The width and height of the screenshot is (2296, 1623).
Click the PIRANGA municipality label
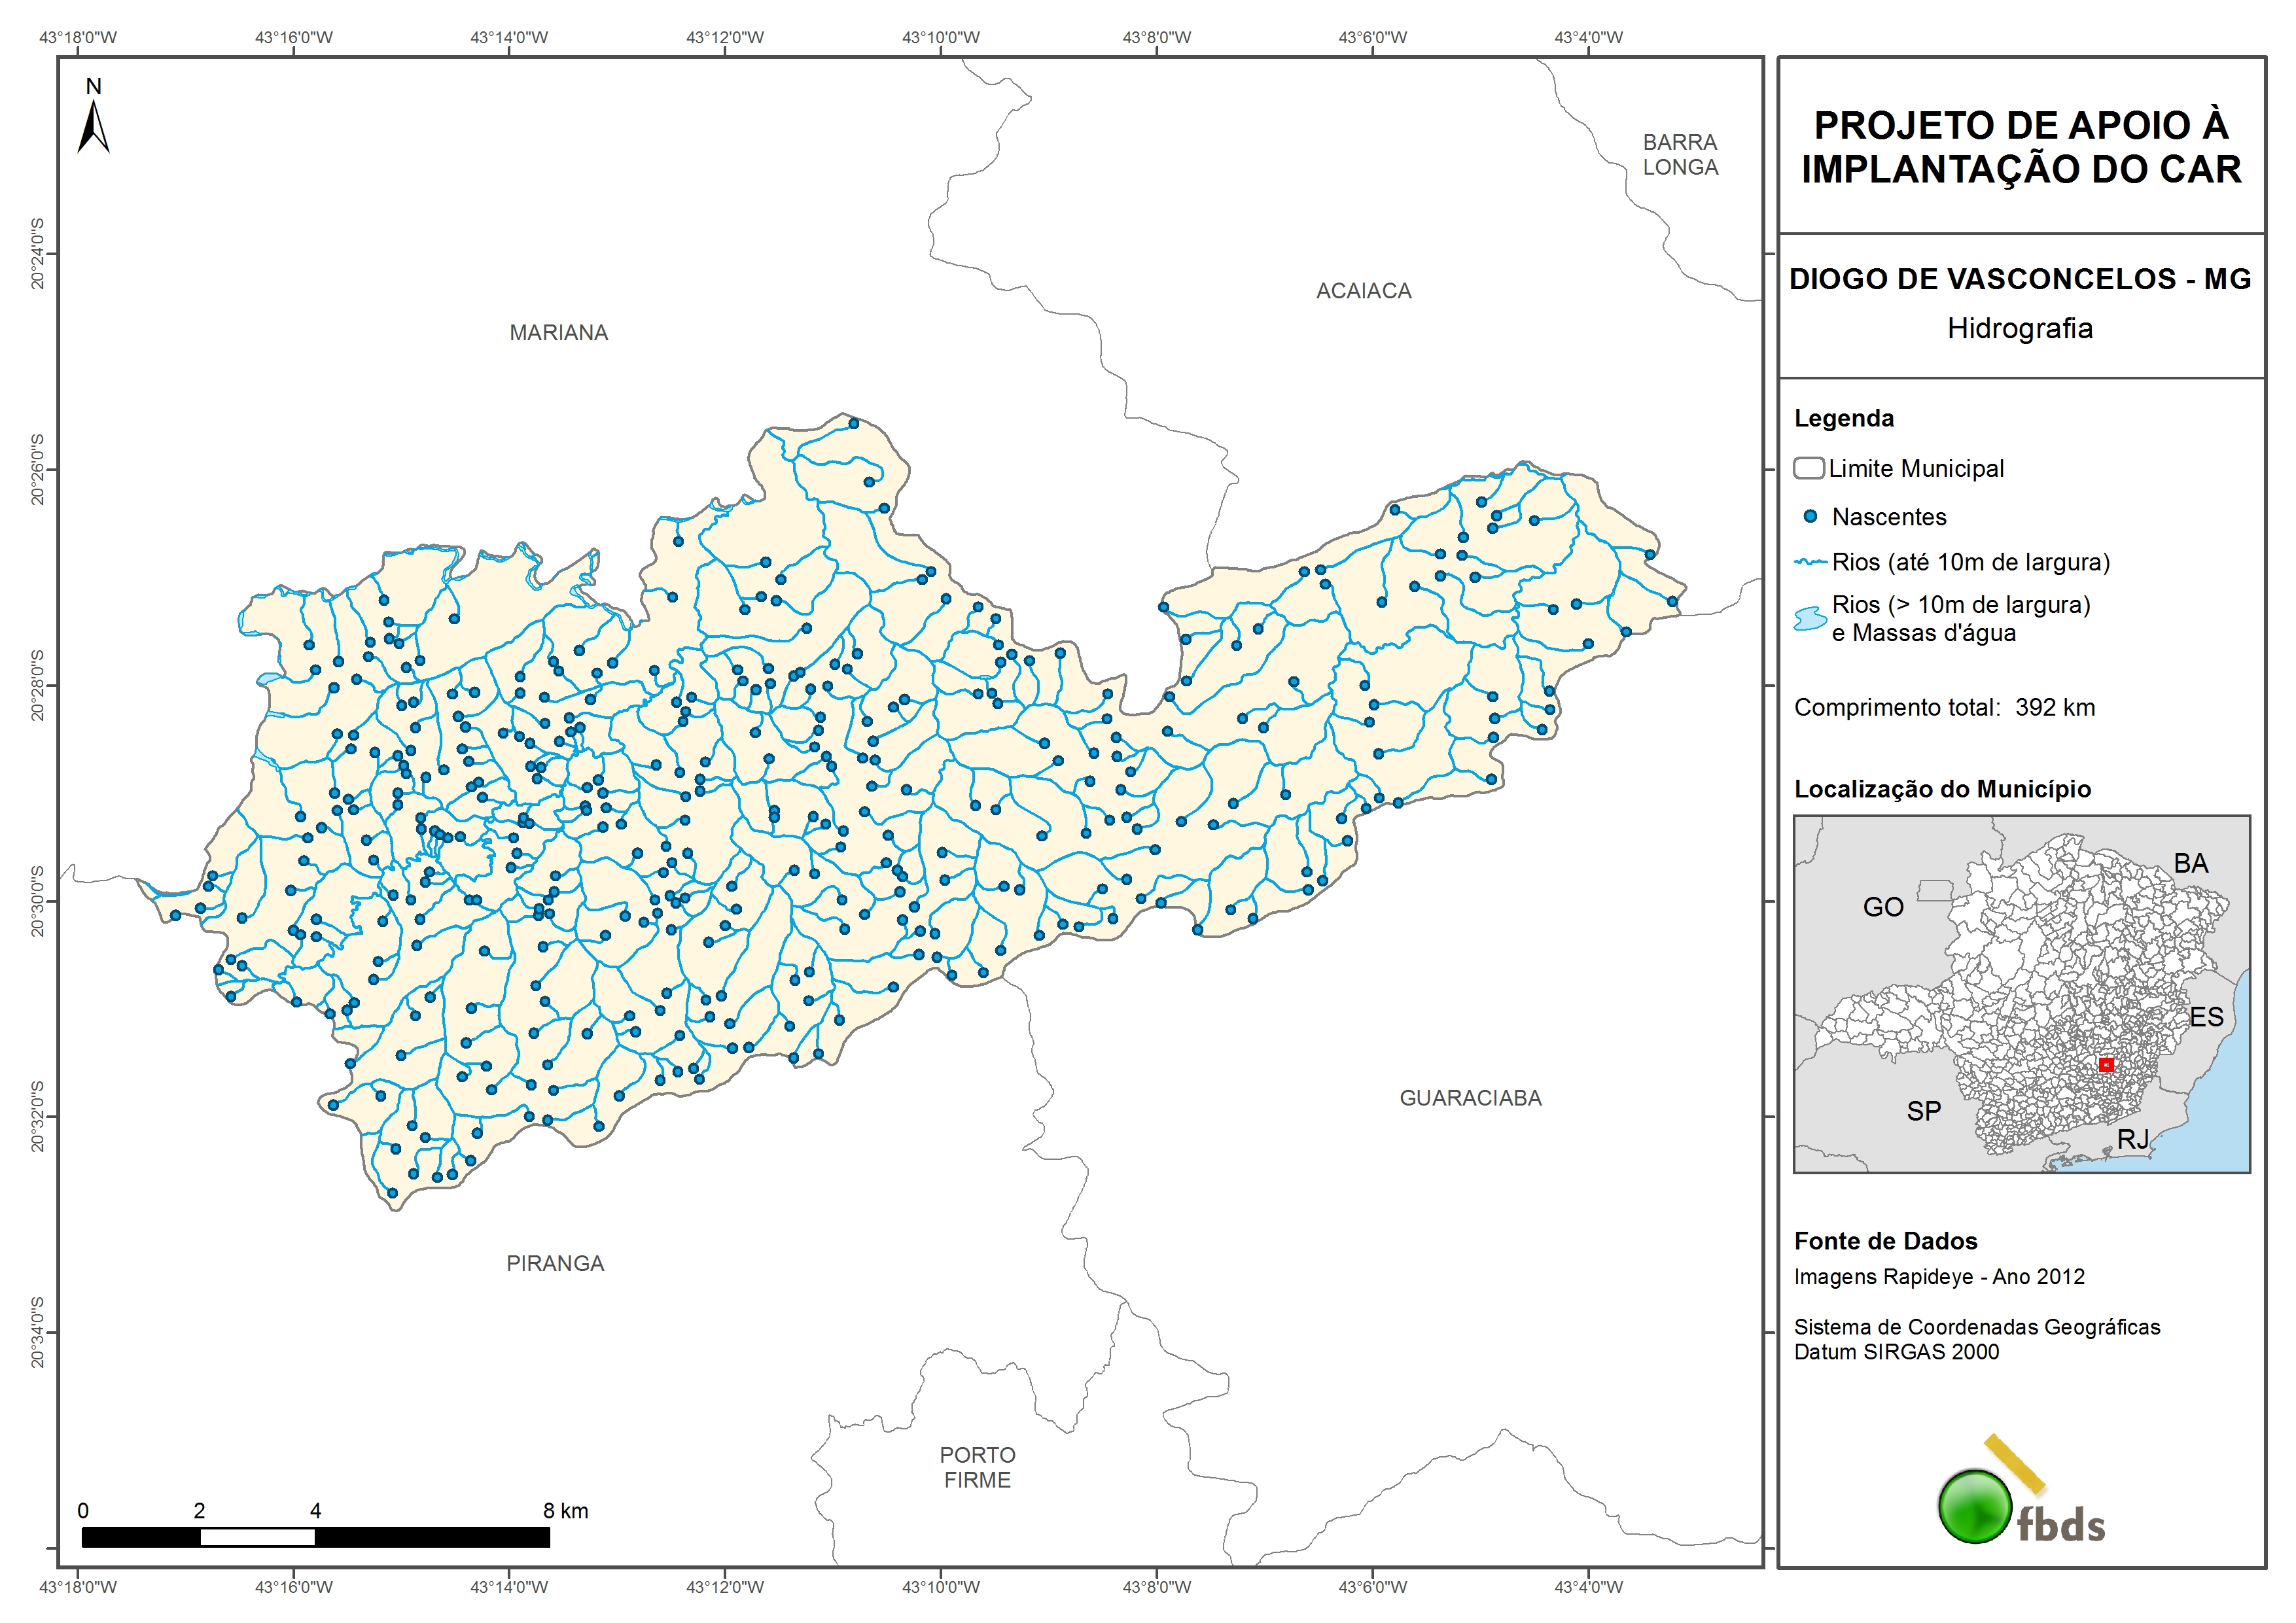pyautogui.click(x=555, y=1264)
